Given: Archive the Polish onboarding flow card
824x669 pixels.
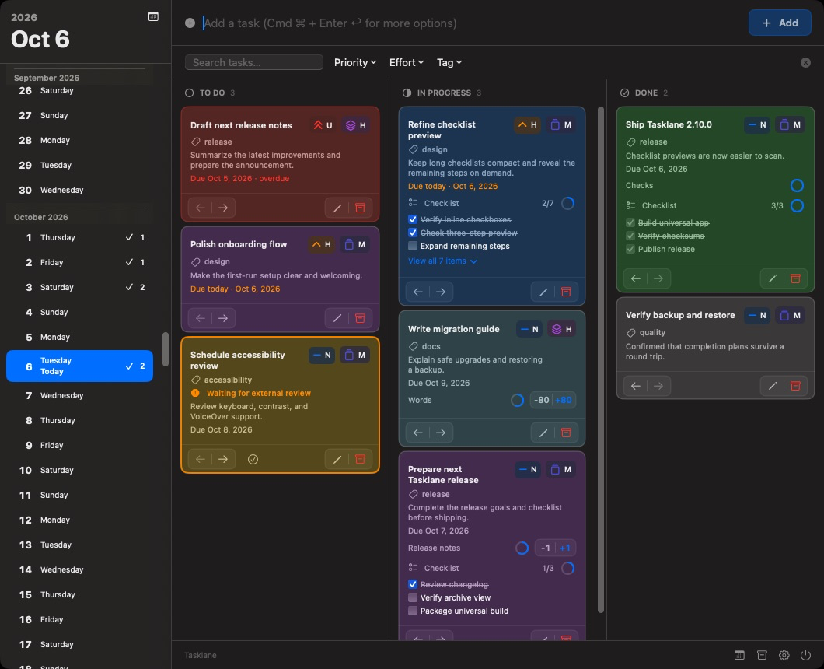Looking at the screenshot, I should 360,318.
